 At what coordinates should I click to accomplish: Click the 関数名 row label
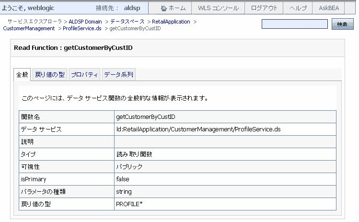click(x=30, y=117)
